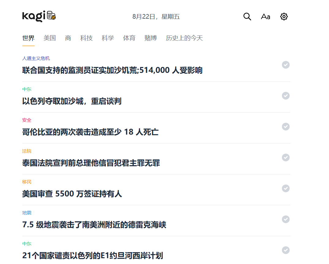Open the search magnifier icon
The width and height of the screenshot is (329, 264).
[247, 17]
